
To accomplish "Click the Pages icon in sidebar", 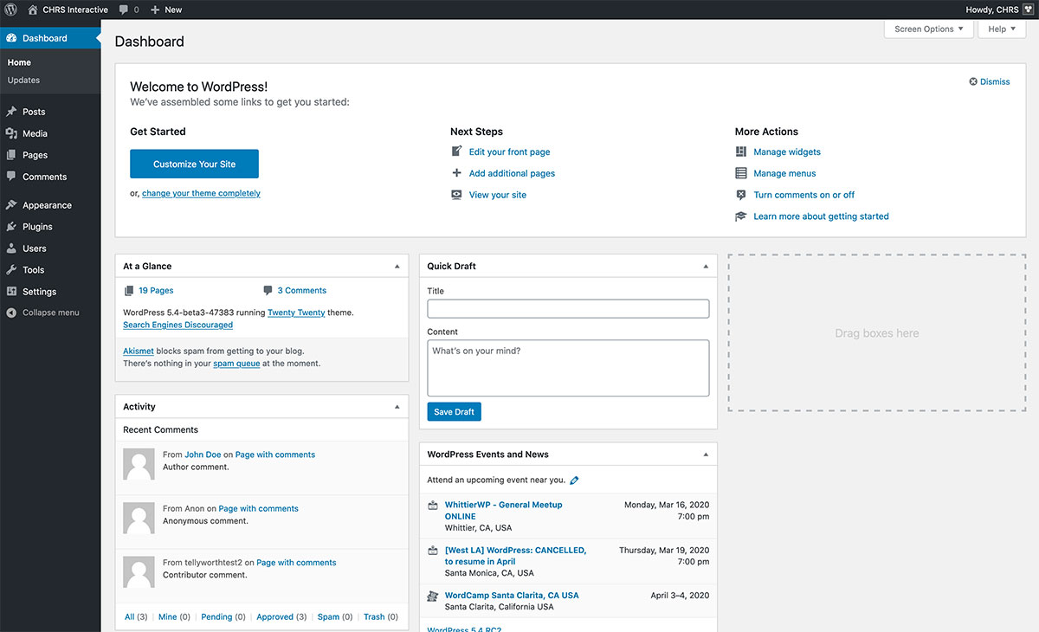I will tap(11, 155).
